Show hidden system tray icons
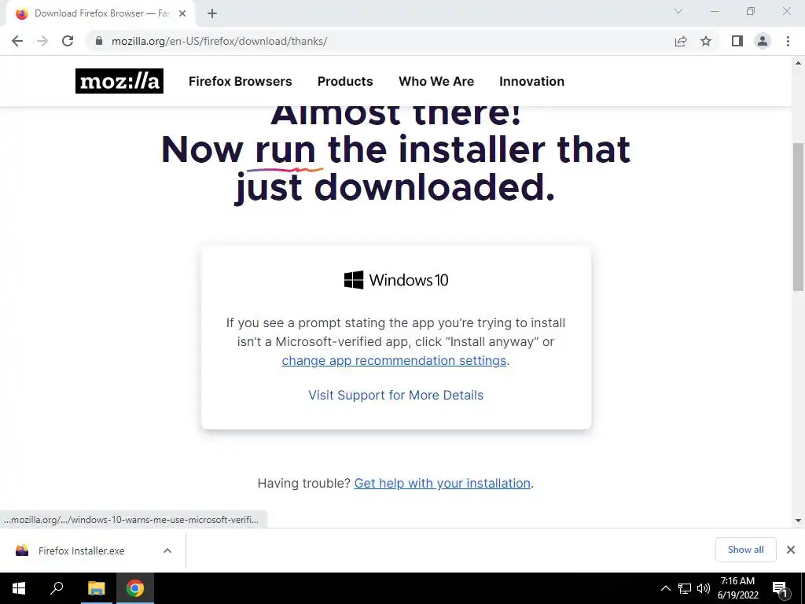 pyautogui.click(x=665, y=588)
